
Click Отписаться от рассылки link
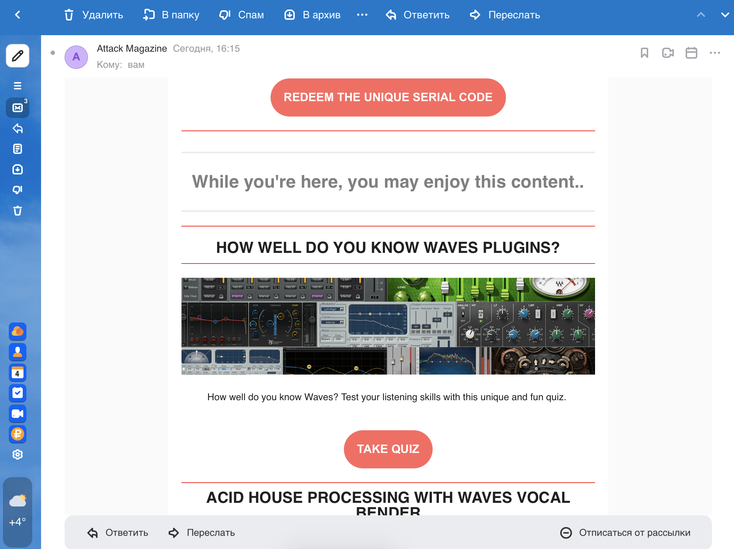[625, 533]
